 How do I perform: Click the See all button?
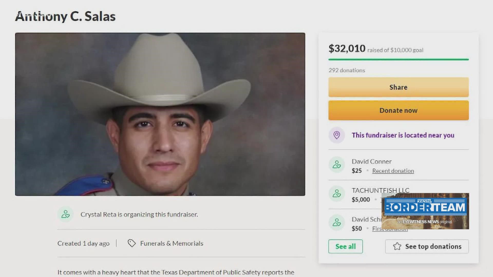point(345,246)
